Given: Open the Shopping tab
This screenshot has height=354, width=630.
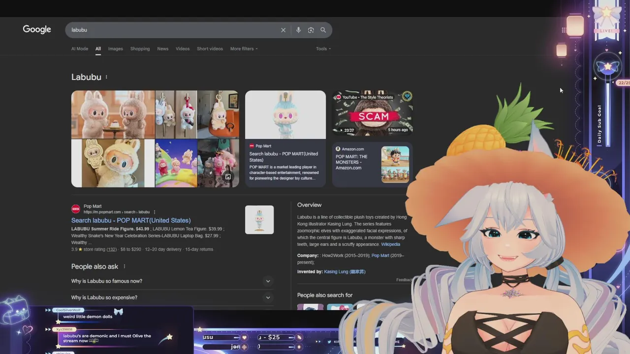Looking at the screenshot, I should click(140, 49).
